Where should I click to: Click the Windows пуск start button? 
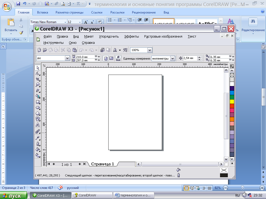(14, 196)
